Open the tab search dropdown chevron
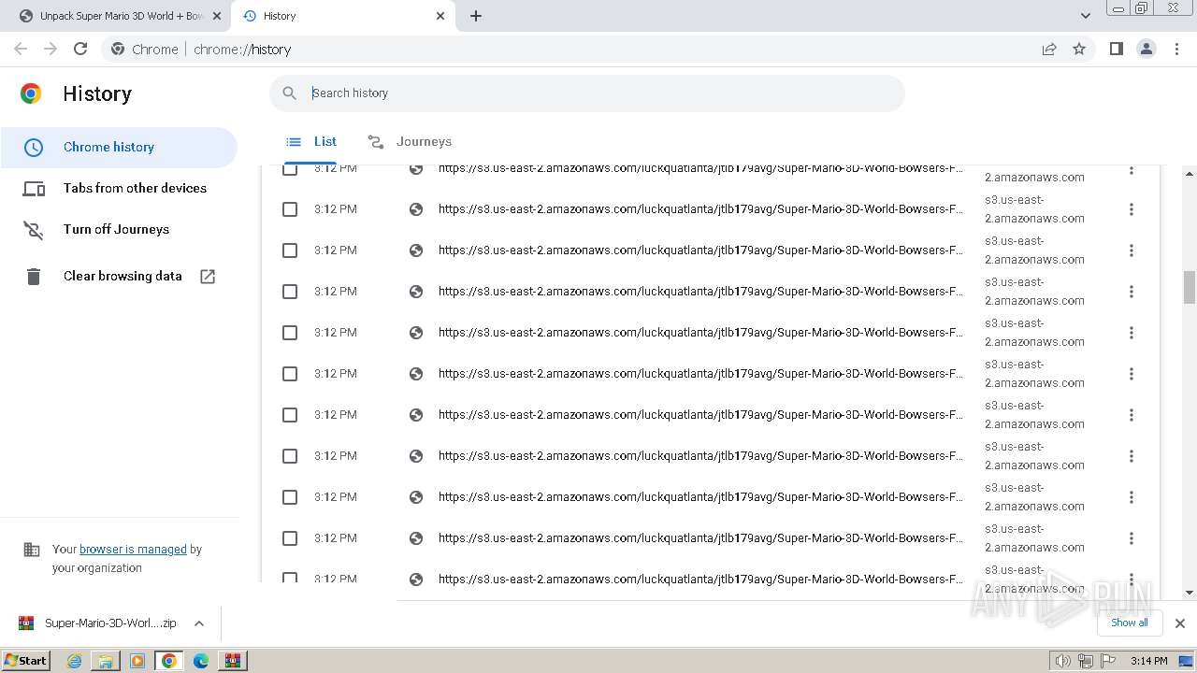Viewport: 1197px width, 673px height. (x=1085, y=16)
